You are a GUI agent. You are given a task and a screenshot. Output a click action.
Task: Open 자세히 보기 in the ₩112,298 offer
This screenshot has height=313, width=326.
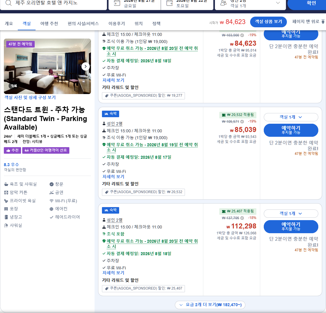pos(113,273)
